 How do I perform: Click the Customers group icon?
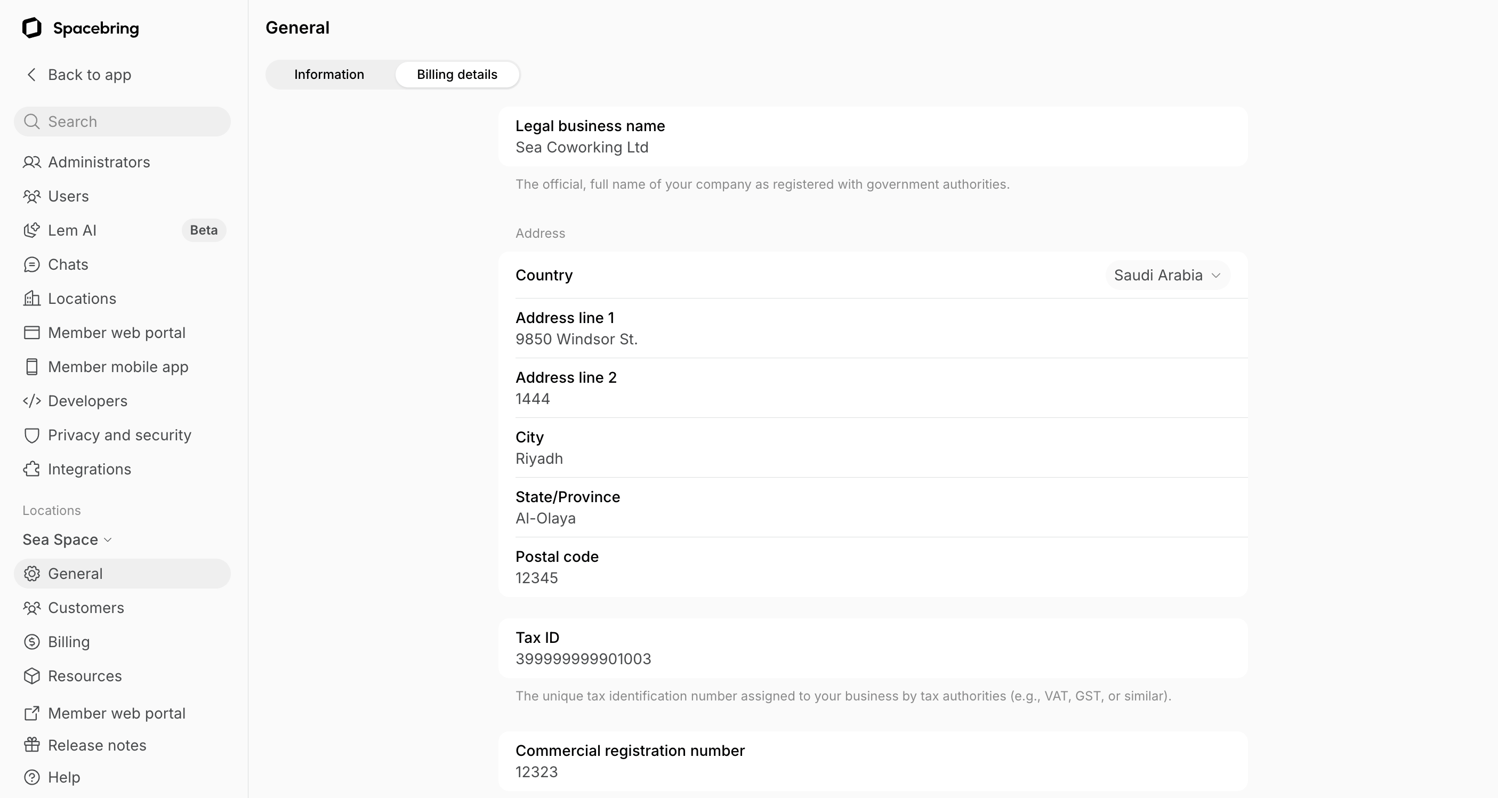pyautogui.click(x=31, y=608)
